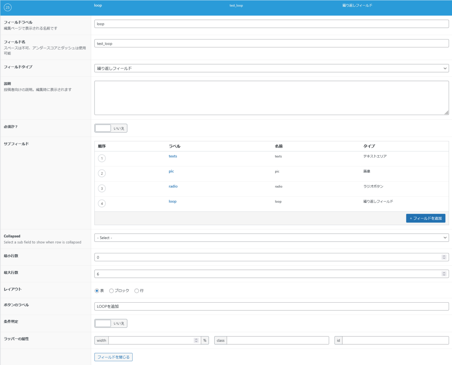The image size is (452, 365).
Task: Focus the フィールド名 input containing test_loop
Action: pos(272,43)
